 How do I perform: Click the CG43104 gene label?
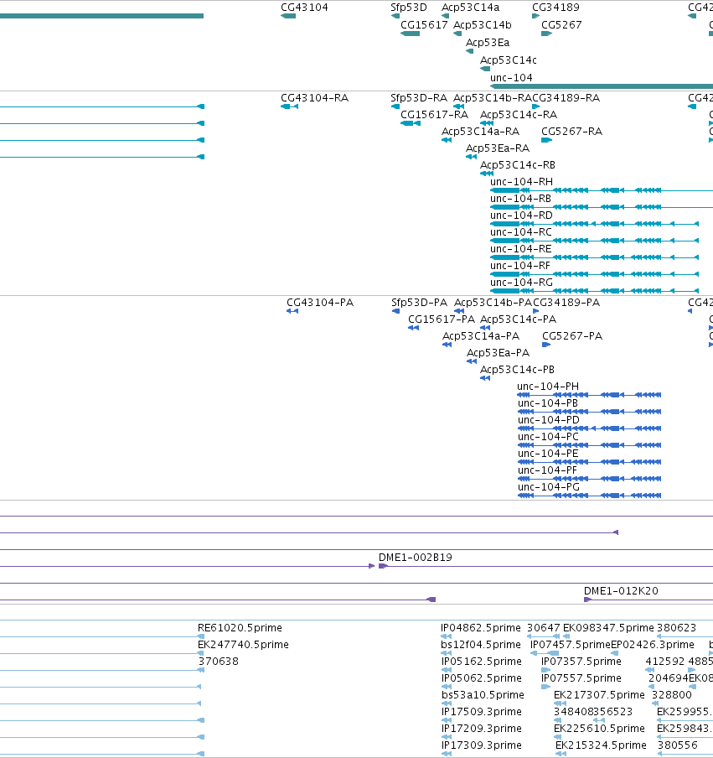pos(304,8)
